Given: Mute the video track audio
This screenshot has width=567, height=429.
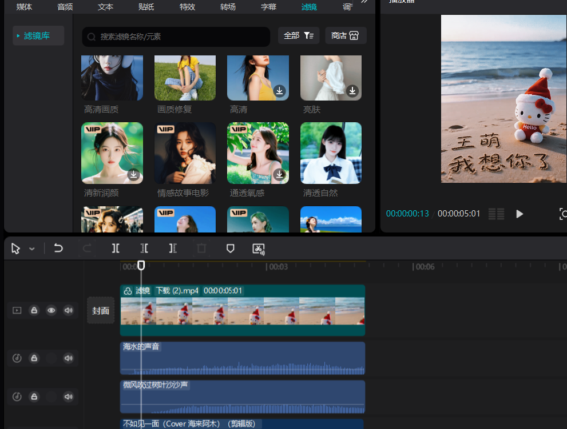Looking at the screenshot, I should (x=68, y=310).
